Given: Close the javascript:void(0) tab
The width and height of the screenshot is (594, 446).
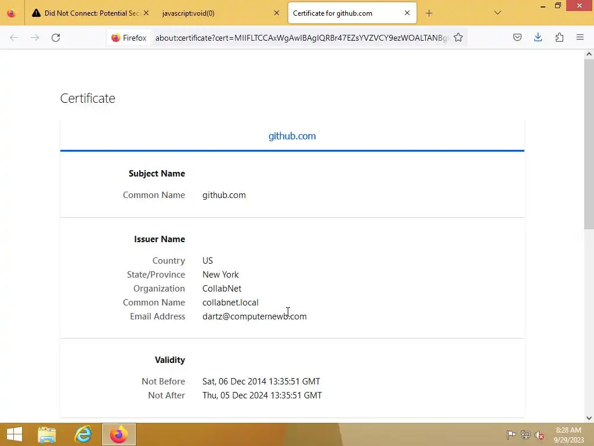Looking at the screenshot, I should (277, 13).
